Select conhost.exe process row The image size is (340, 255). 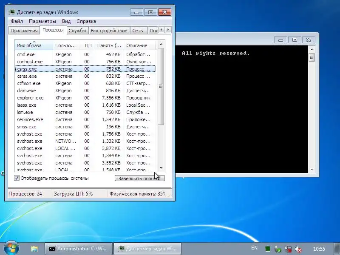tap(85, 62)
